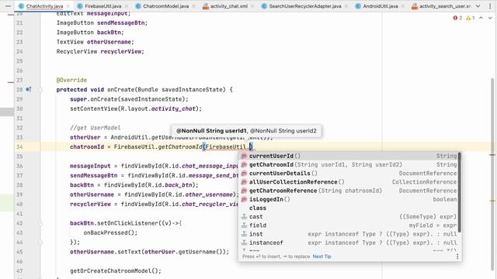Select the field postfix template
Viewport: 497px width, 279px height.
coord(349,226)
